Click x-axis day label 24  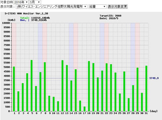(x=115, y=113)
